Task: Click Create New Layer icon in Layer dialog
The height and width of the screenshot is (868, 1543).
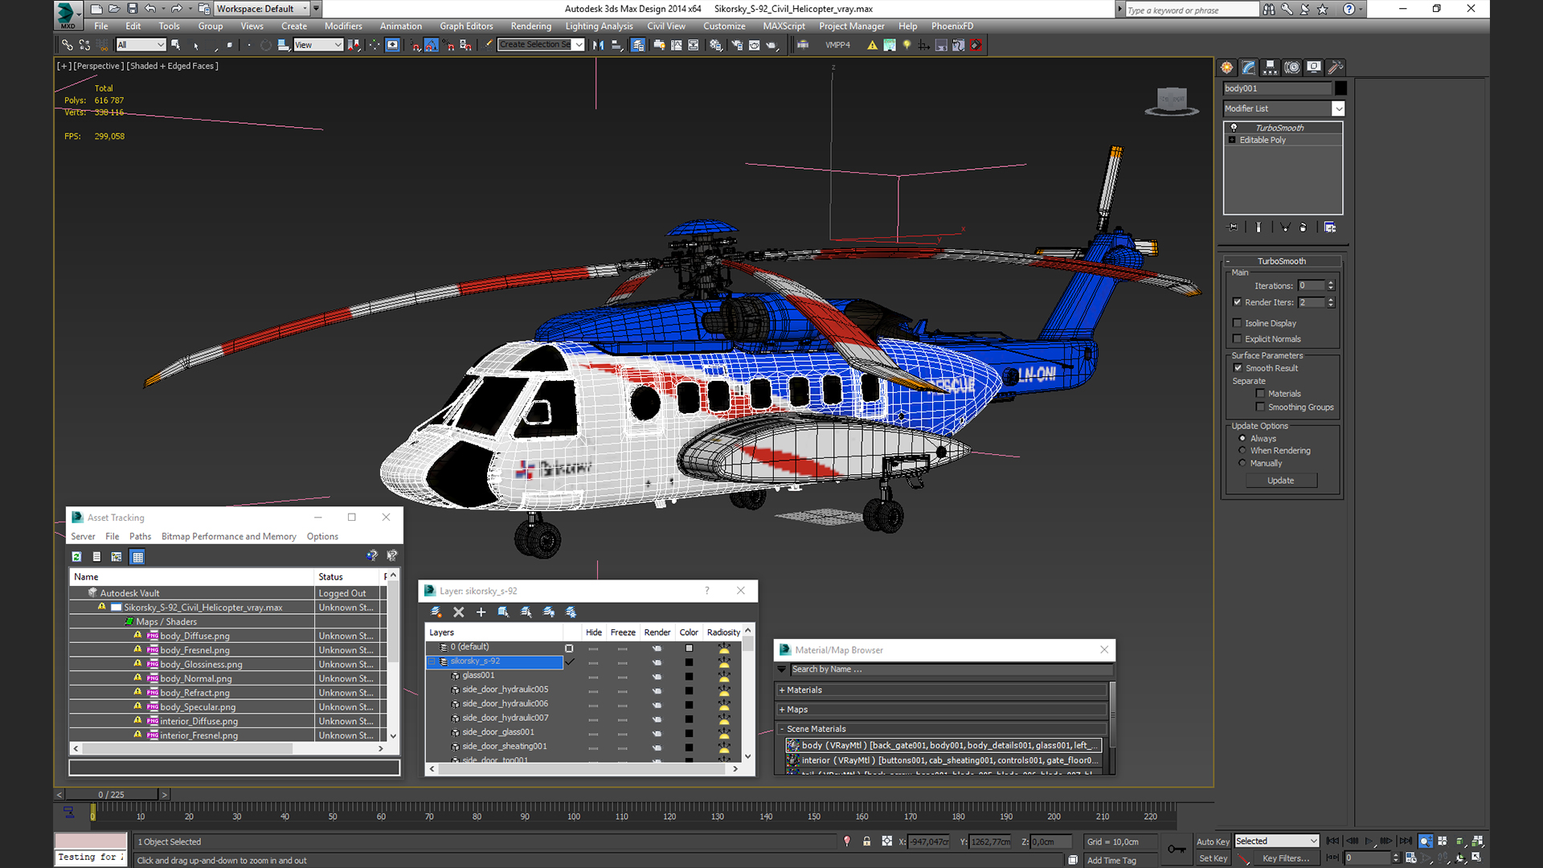Action: click(x=436, y=612)
